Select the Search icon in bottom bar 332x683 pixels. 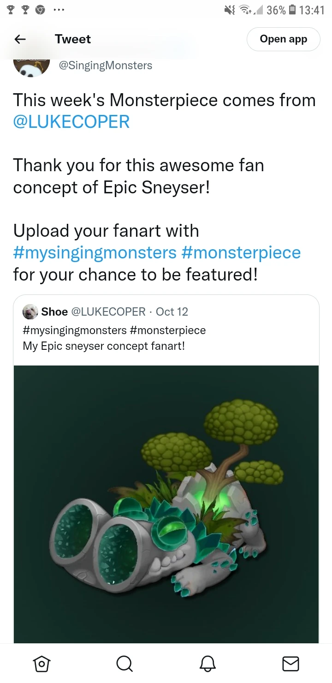(125, 664)
